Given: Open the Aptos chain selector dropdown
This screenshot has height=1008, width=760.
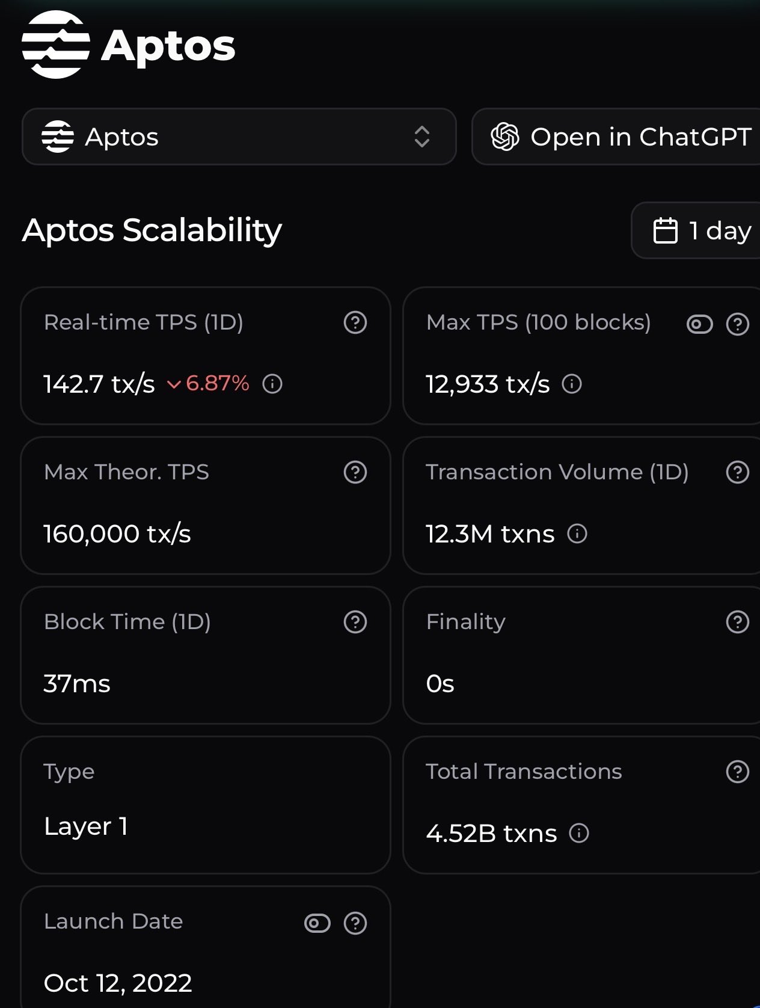Looking at the screenshot, I should [x=239, y=137].
